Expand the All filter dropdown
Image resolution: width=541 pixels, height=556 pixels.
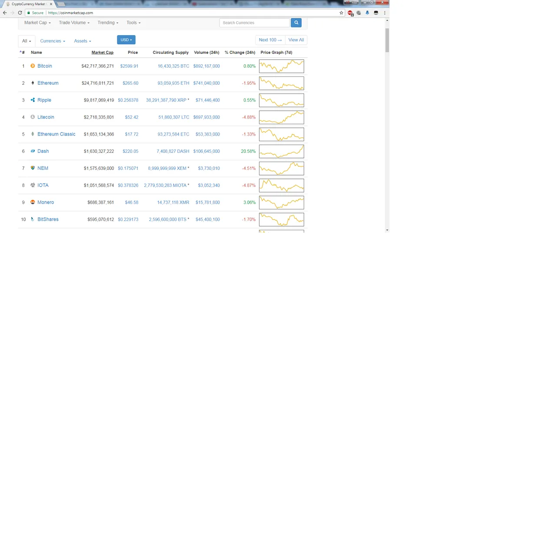tap(27, 41)
